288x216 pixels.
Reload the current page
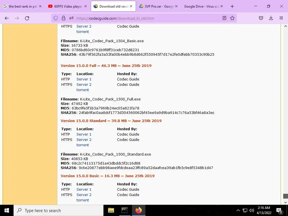point(27,18)
